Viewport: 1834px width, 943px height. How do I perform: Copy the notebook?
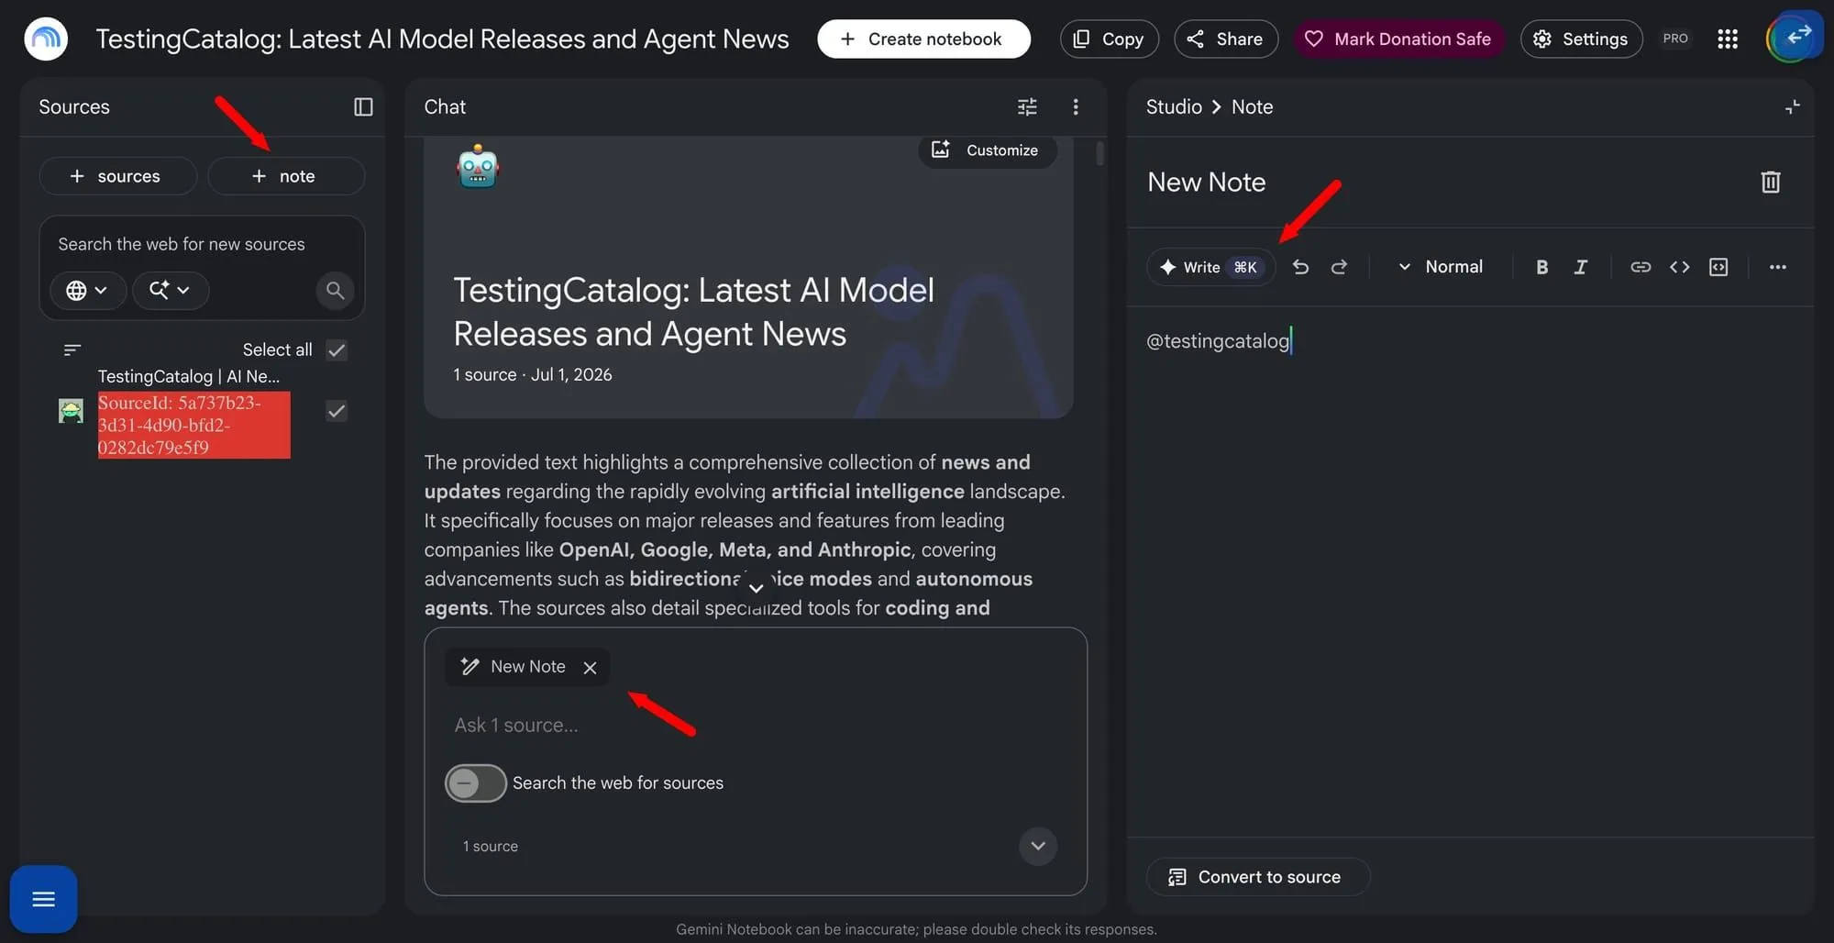1109,39
